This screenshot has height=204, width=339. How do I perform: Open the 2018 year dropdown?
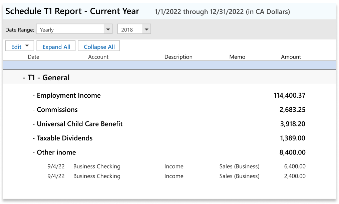[x=146, y=29]
